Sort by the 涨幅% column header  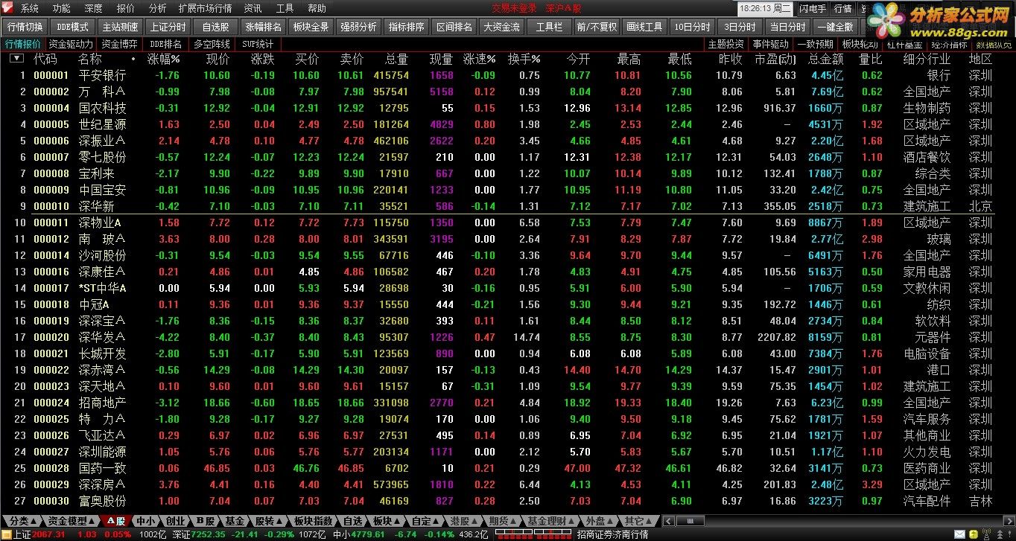click(x=164, y=59)
